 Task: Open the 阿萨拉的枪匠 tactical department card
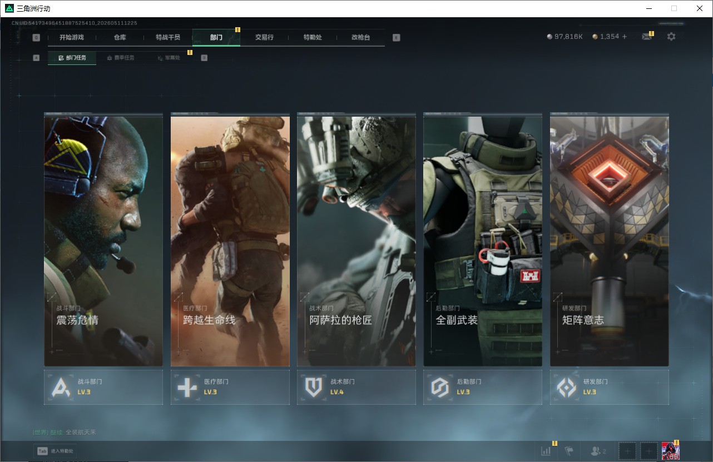[356, 240]
